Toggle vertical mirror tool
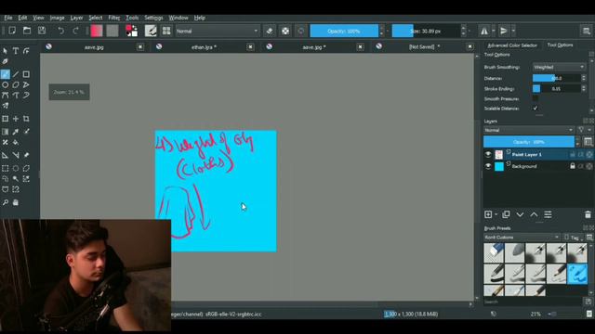This screenshot has width=595, height=334. [x=504, y=31]
